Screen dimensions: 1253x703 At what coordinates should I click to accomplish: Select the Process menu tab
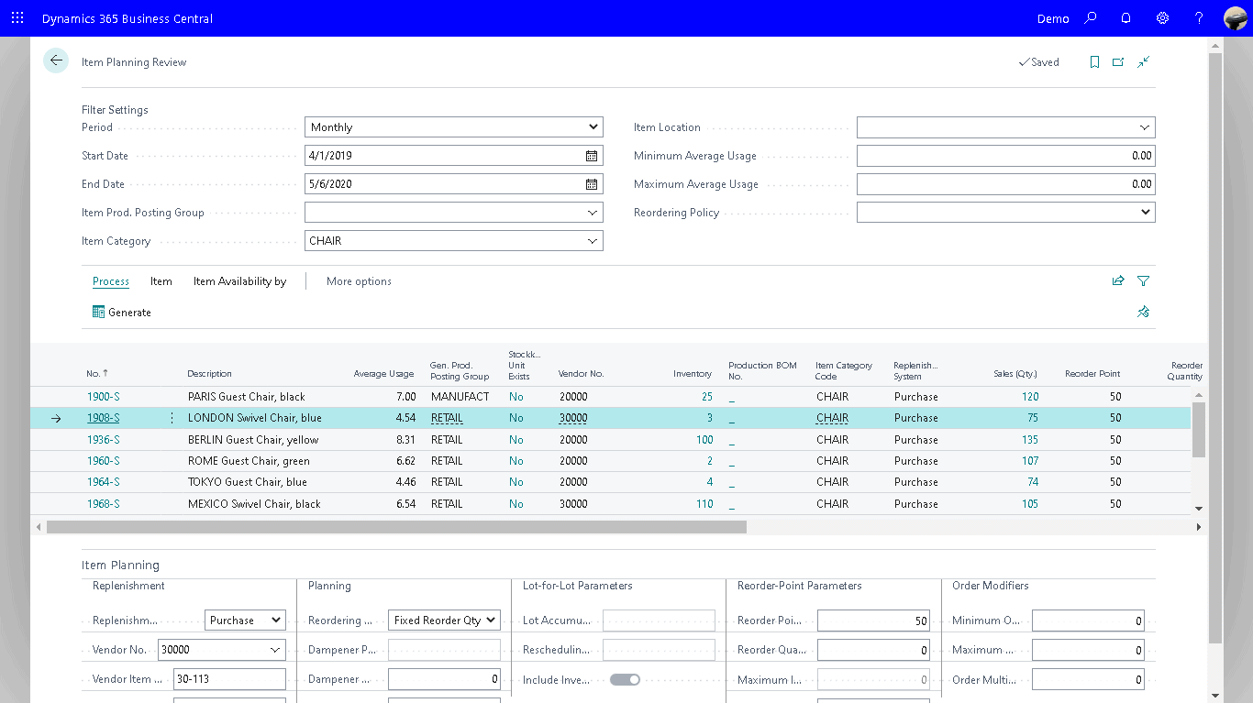[111, 281]
